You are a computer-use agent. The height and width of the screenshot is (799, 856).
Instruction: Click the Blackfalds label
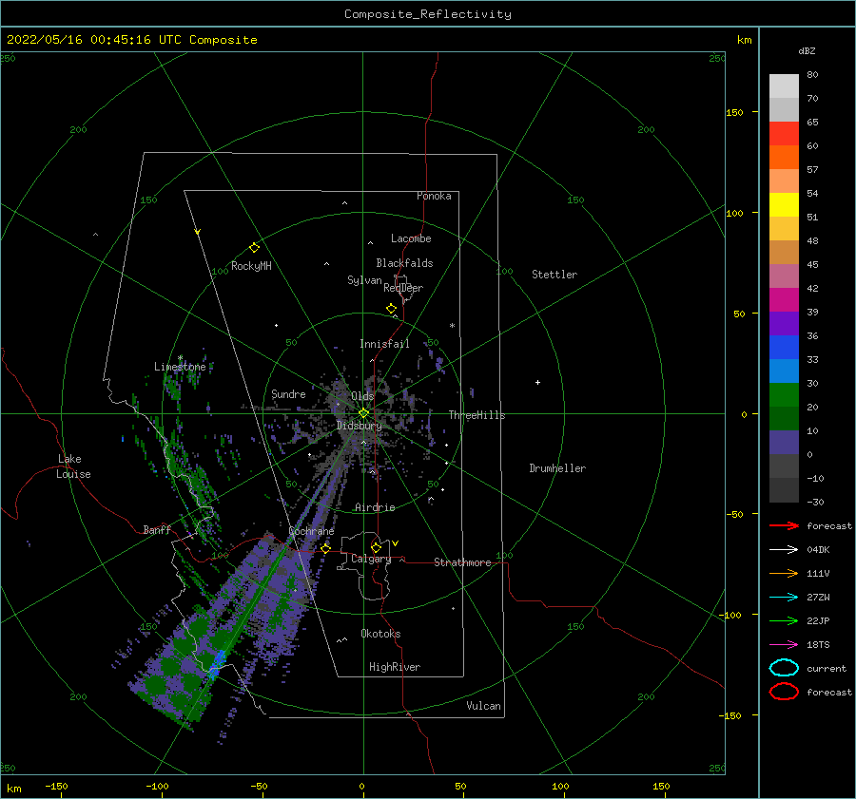click(404, 263)
